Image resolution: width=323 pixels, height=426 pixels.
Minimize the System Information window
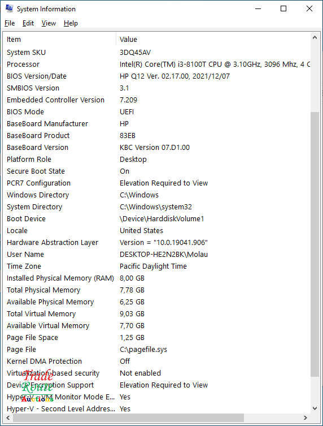[x=258, y=8]
